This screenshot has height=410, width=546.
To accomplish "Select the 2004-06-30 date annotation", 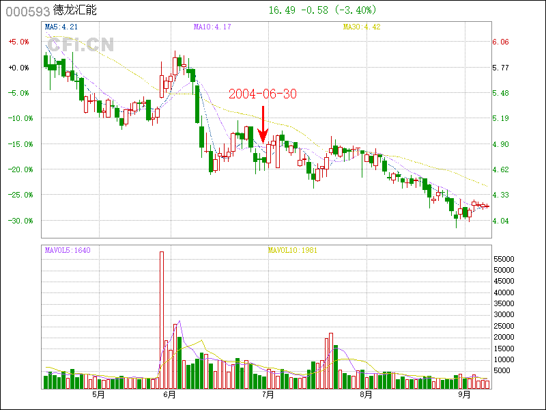I will tap(262, 94).
